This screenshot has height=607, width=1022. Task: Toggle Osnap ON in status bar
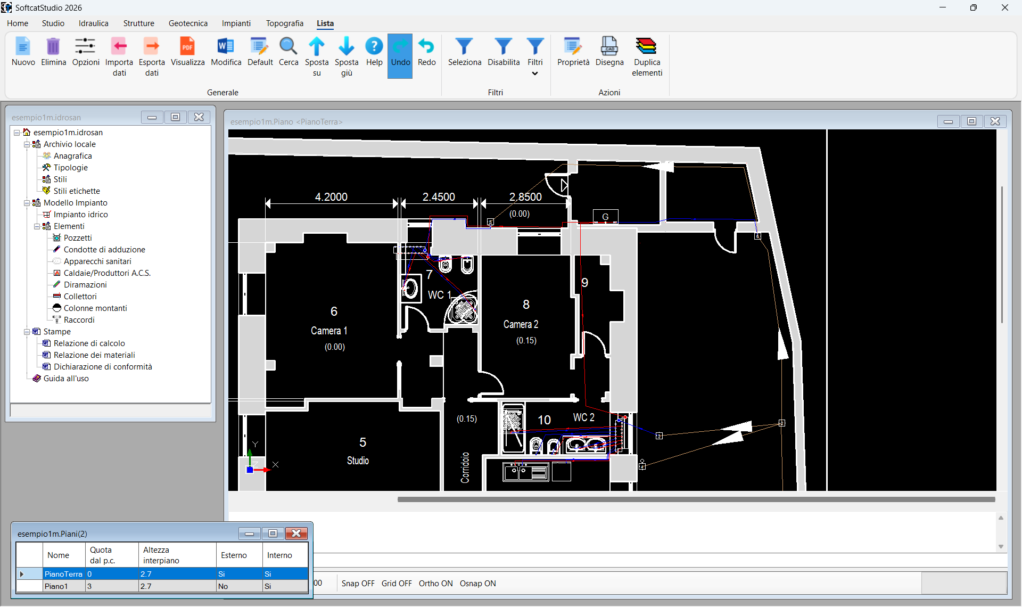(477, 584)
